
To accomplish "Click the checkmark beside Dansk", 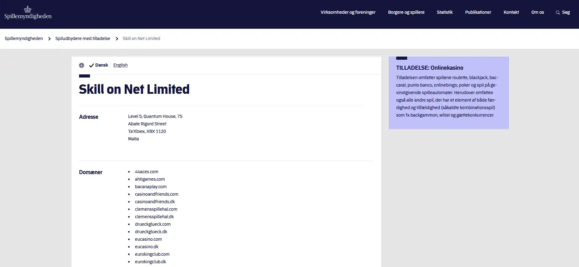I will point(92,65).
